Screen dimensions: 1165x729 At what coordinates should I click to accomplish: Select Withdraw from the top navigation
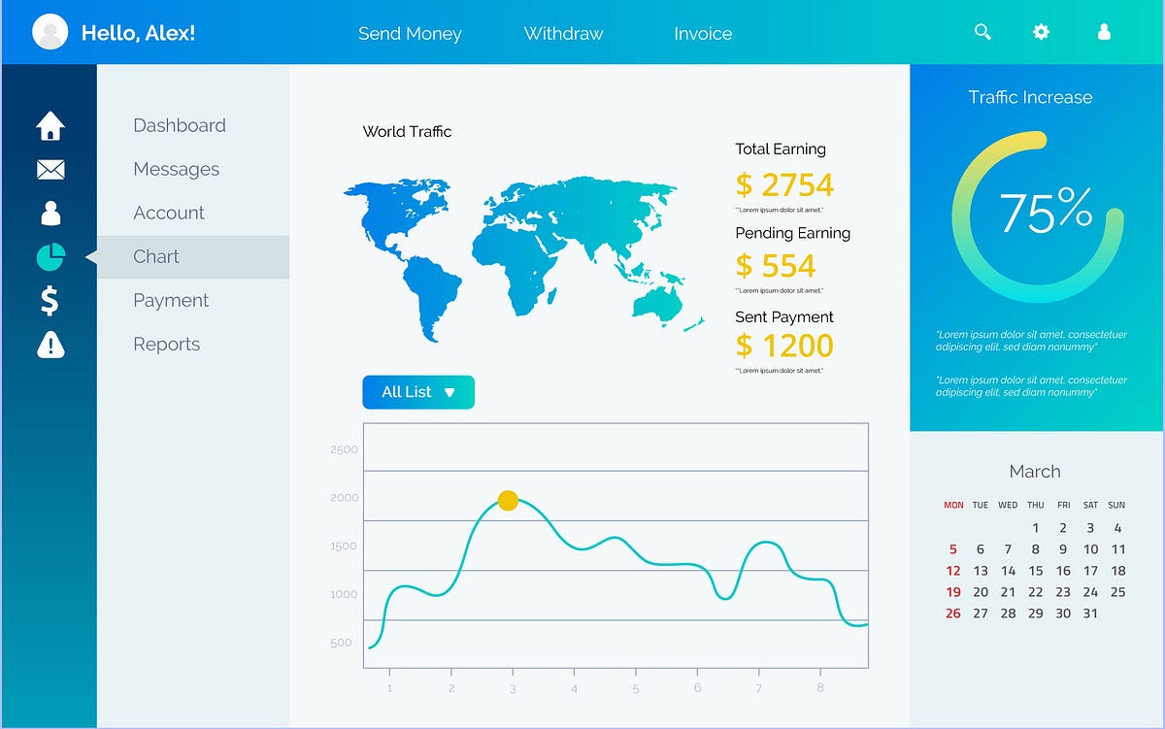point(563,33)
